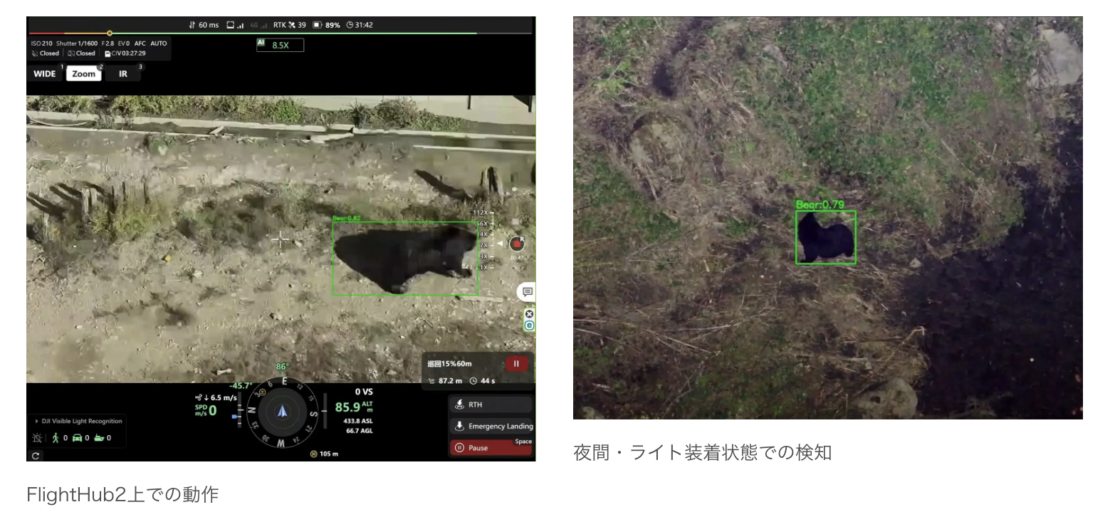1115x517 pixels.
Task: Close the overlay with the X icon
Action: (529, 314)
